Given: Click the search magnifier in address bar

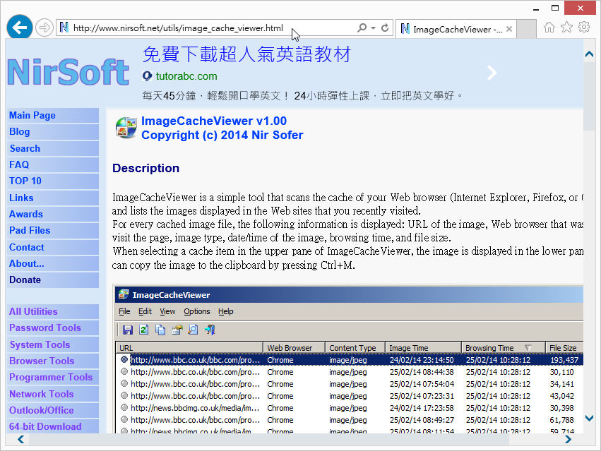Looking at the screenshot, I should pyautogui.click(x=362, y=28).
